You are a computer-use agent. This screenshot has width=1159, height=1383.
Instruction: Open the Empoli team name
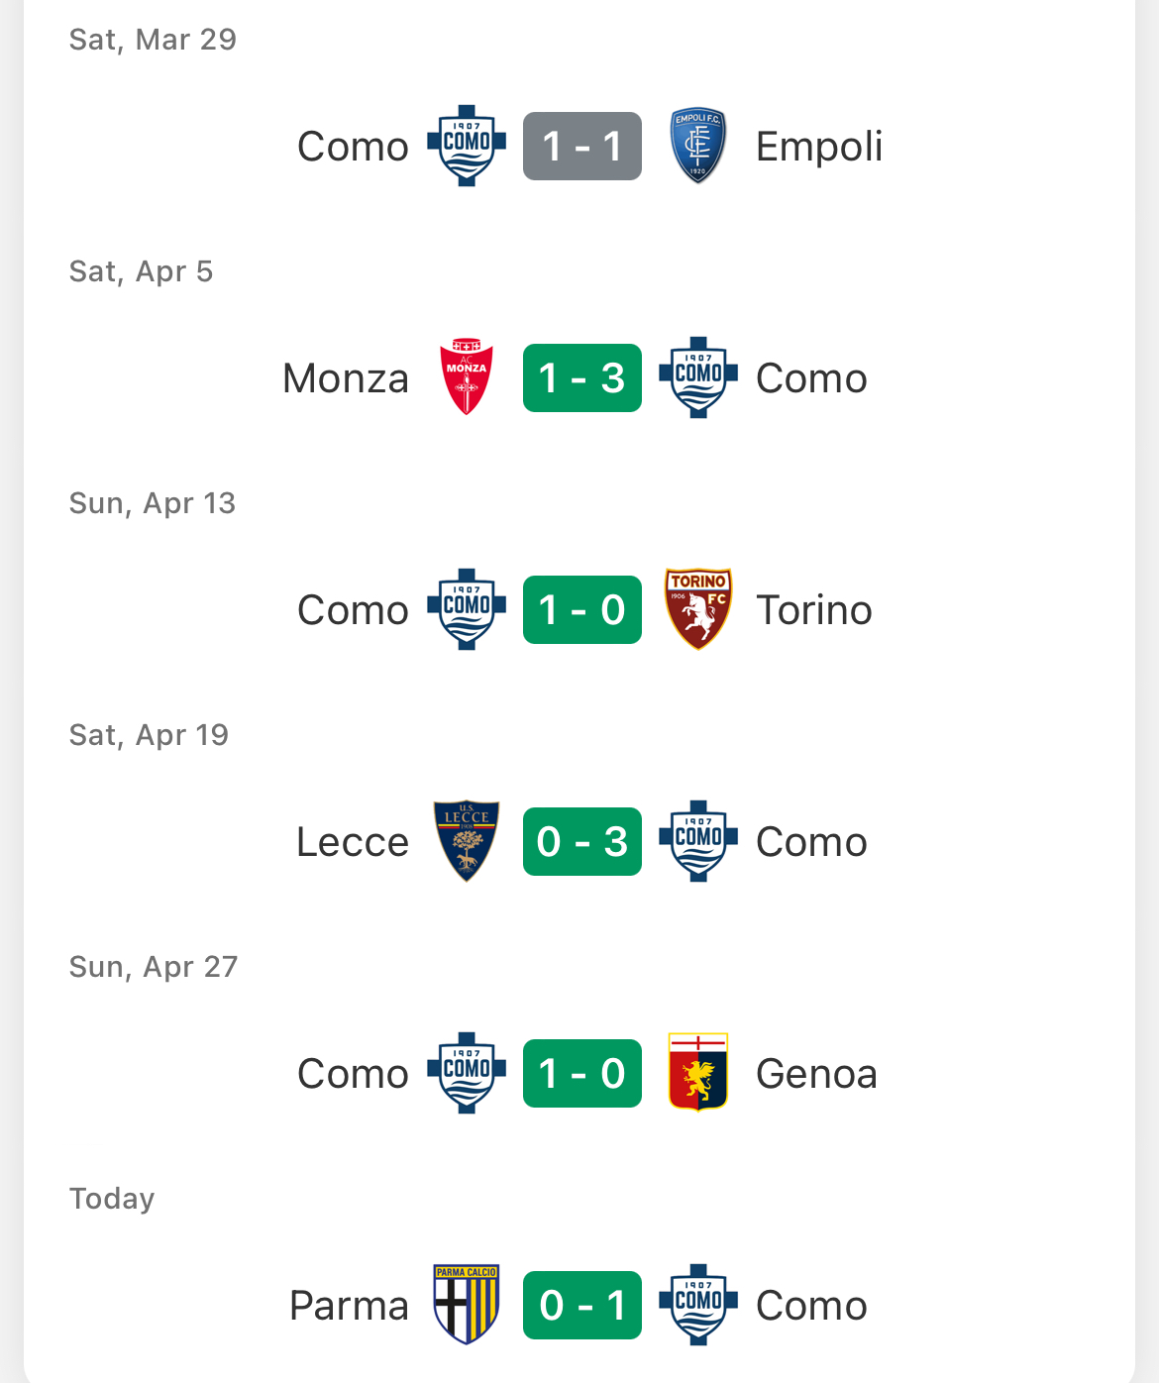coord(818,147)
